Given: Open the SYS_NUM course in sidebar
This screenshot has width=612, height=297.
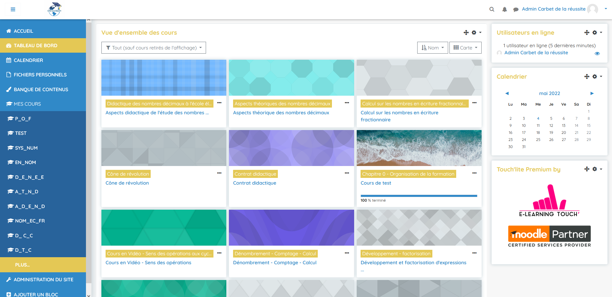Looking at the screenshot, I should coord(43,148).
